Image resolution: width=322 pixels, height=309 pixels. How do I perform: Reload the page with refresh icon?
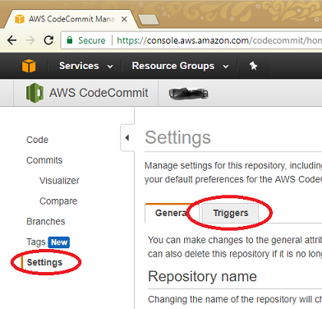48,40
